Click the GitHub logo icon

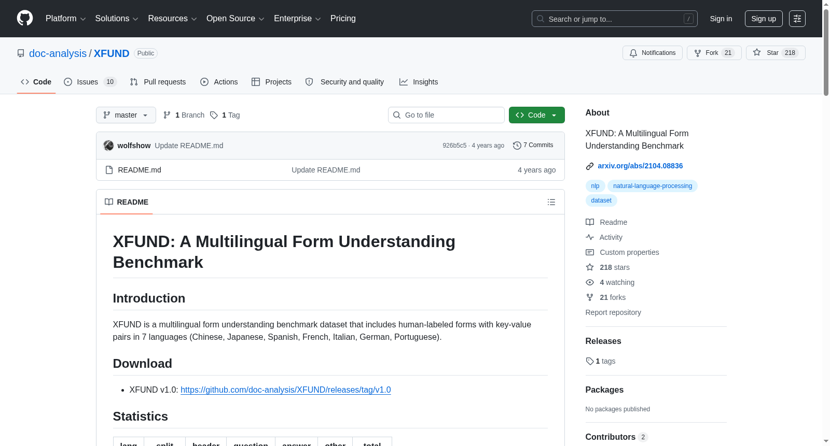(25, 18)
